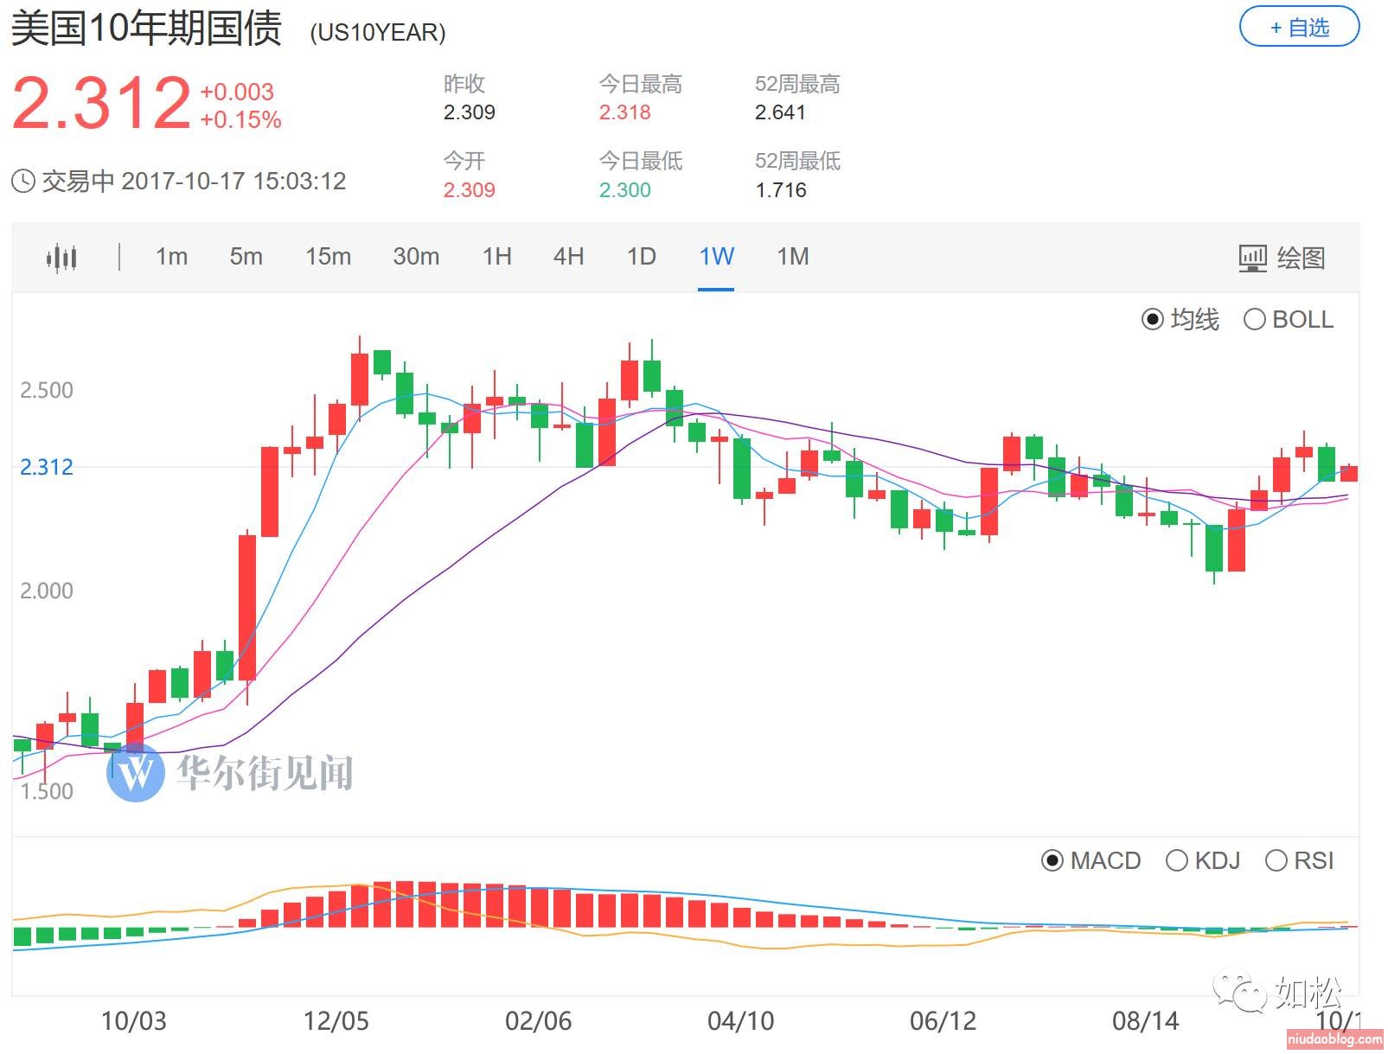Click the 美国10年期国债 title
The width and height of the screenshot is (1388, 1054).
coord(146,29)
